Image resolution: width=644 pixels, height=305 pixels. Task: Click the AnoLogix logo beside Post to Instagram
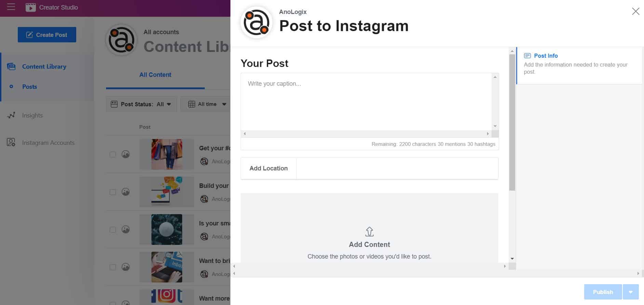coord(256,23)
